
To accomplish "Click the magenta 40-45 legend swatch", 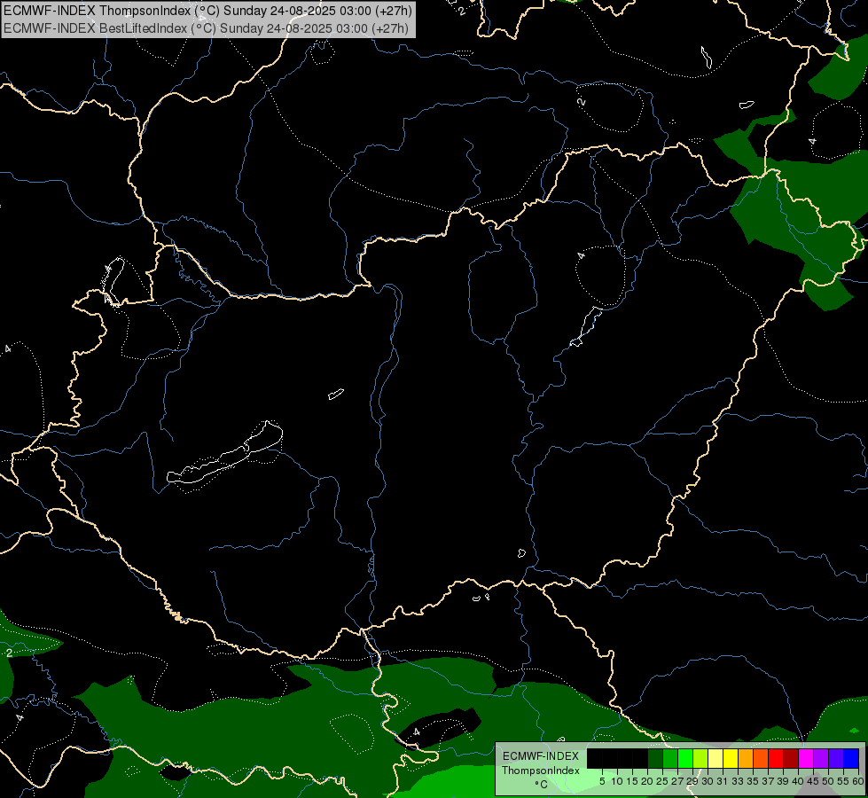I will point(806,759).
